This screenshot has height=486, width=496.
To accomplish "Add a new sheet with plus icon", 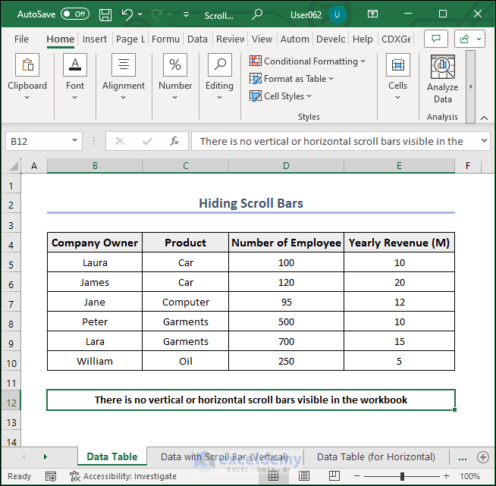I will (482, 457).
